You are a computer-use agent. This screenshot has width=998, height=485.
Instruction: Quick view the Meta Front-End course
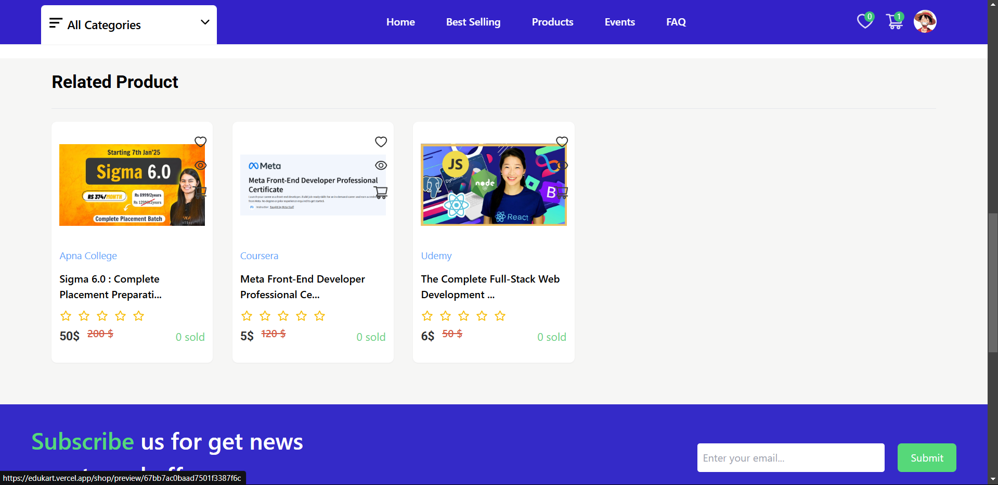(x=381, y=165)
